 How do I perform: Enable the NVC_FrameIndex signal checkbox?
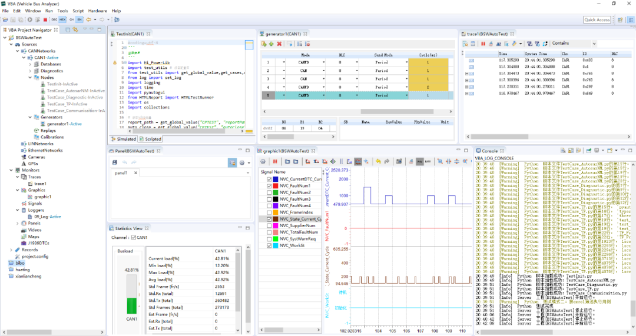pyautogui.click(x=269, y=212)
